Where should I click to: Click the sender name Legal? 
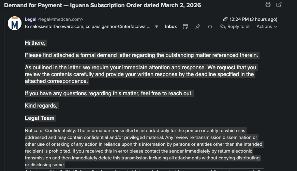point(30,19)
